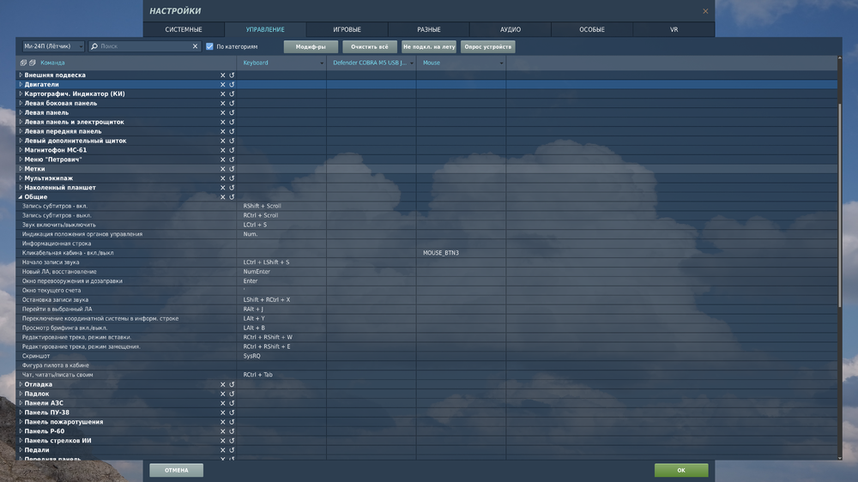Reset Меню "Петрович" category bindings

click(232, 160)
